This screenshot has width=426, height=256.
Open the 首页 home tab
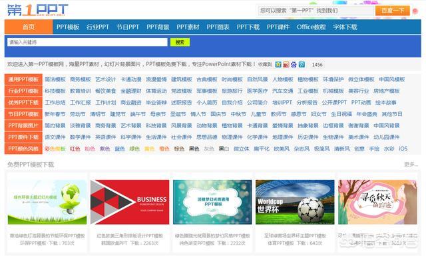tap(29, 27)
